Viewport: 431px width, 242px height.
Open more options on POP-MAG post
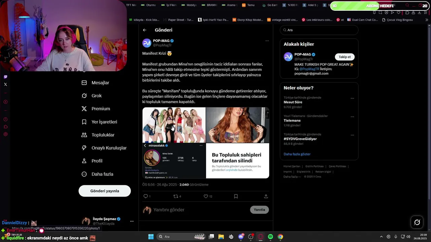(x=267, y=41)
